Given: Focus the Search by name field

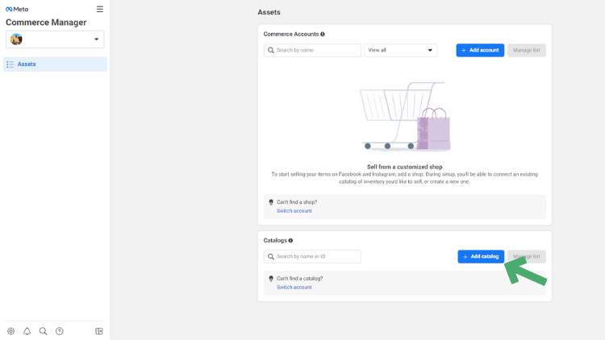Looking at the screenshot, I should [312, 50].
